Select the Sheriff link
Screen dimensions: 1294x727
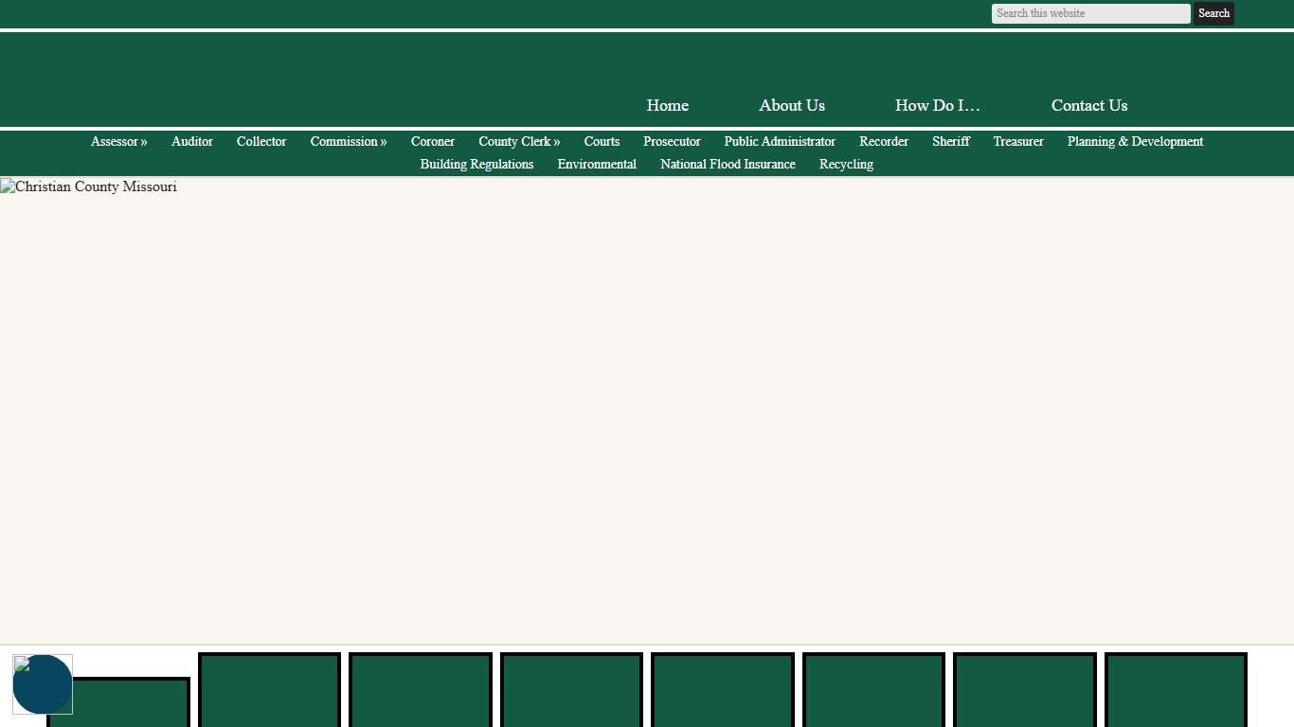pyautogui.click(x=950, y=141)
